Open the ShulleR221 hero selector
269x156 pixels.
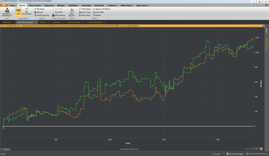(7, 12)
